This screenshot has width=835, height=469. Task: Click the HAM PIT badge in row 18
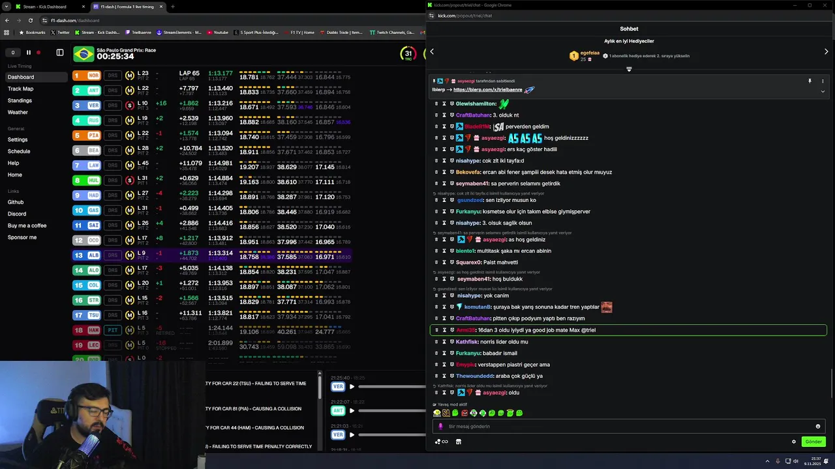point(113,330)
